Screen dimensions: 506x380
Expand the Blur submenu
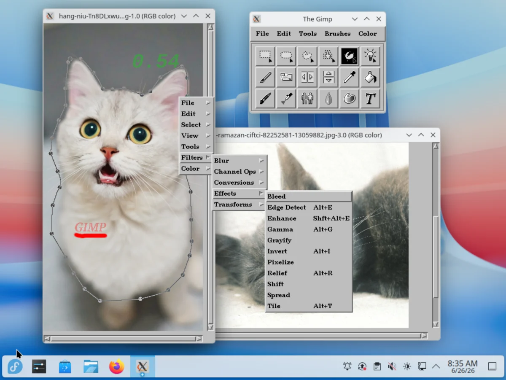240,161
